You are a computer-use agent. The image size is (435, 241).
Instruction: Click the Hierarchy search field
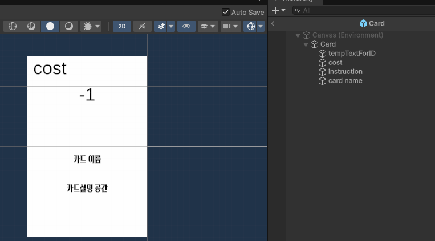coord(364,10)
